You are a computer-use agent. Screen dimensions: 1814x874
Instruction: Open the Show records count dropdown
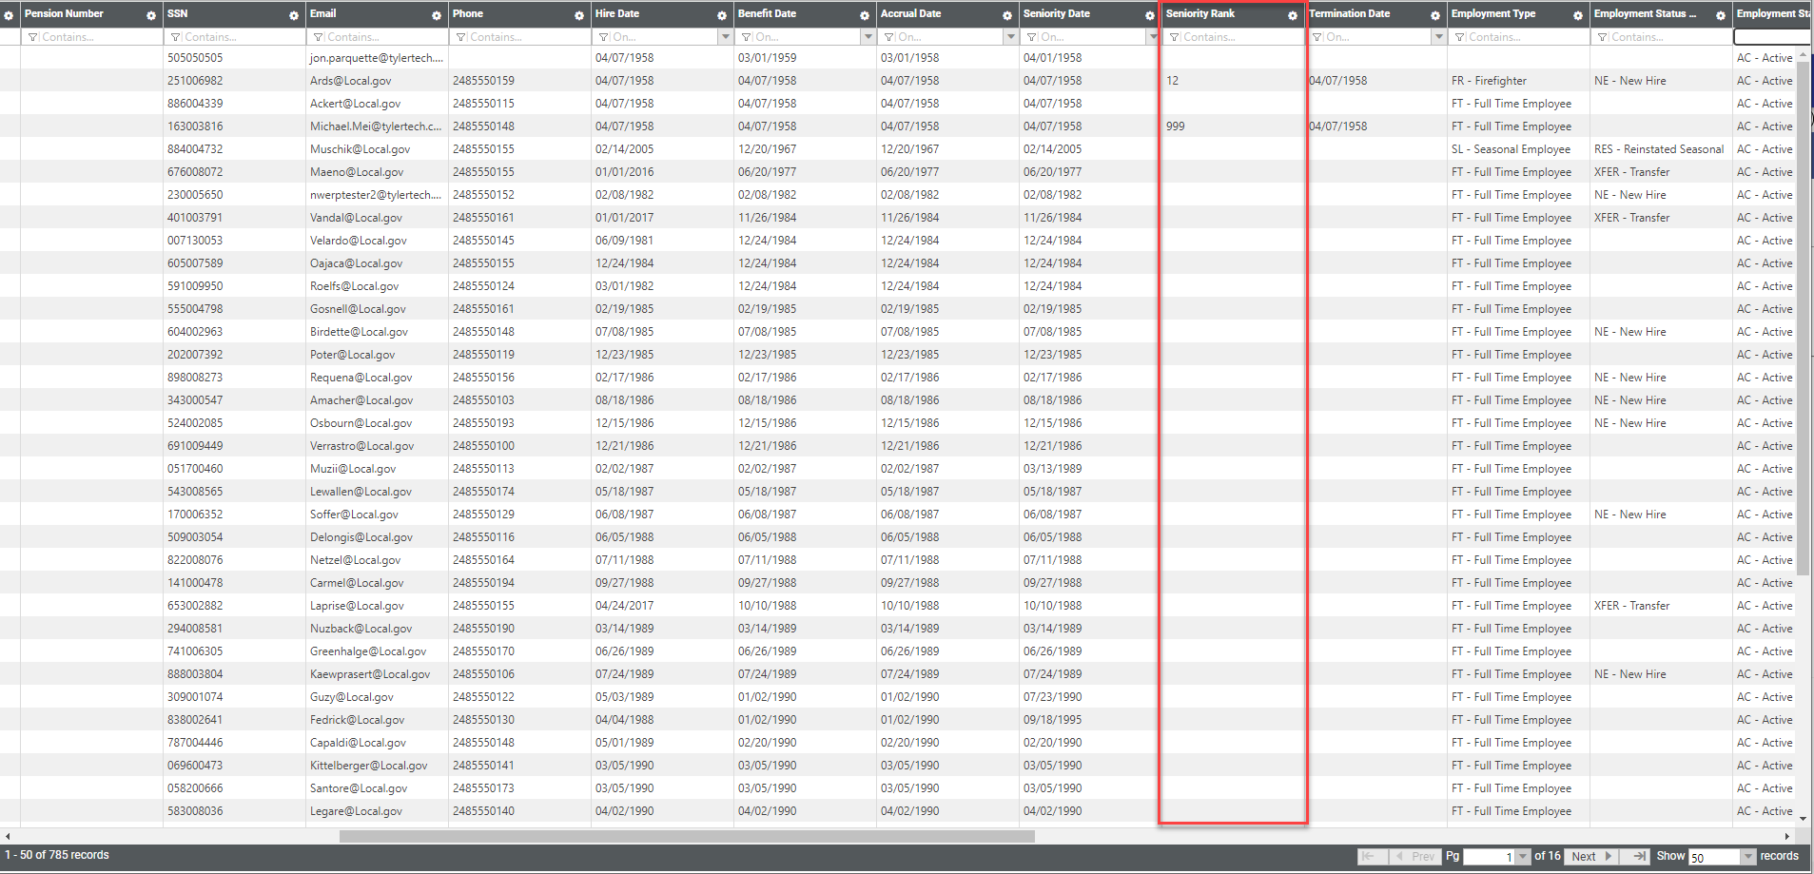[x=1748, y=857]
